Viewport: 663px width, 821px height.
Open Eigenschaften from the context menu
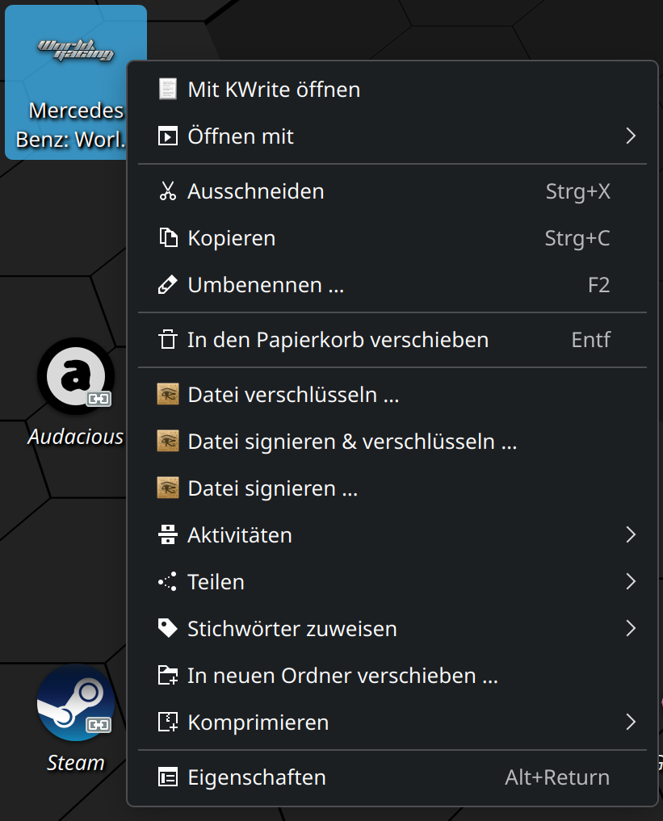(392, 777)
